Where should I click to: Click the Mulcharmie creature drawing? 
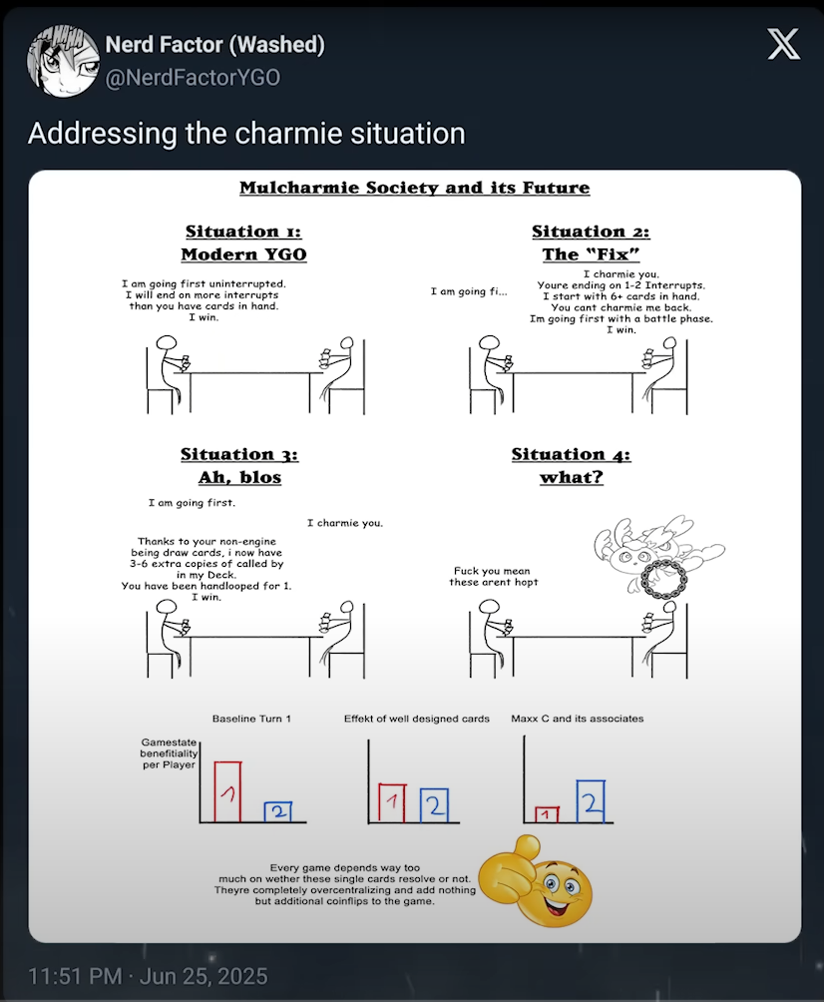[x=658, y=557]
